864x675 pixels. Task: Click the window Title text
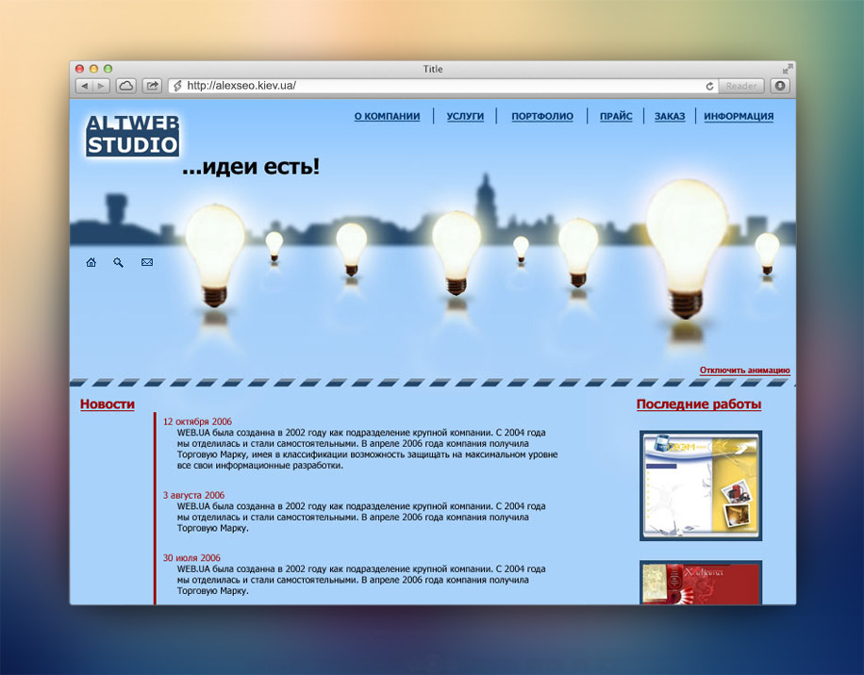click(433, 69)
